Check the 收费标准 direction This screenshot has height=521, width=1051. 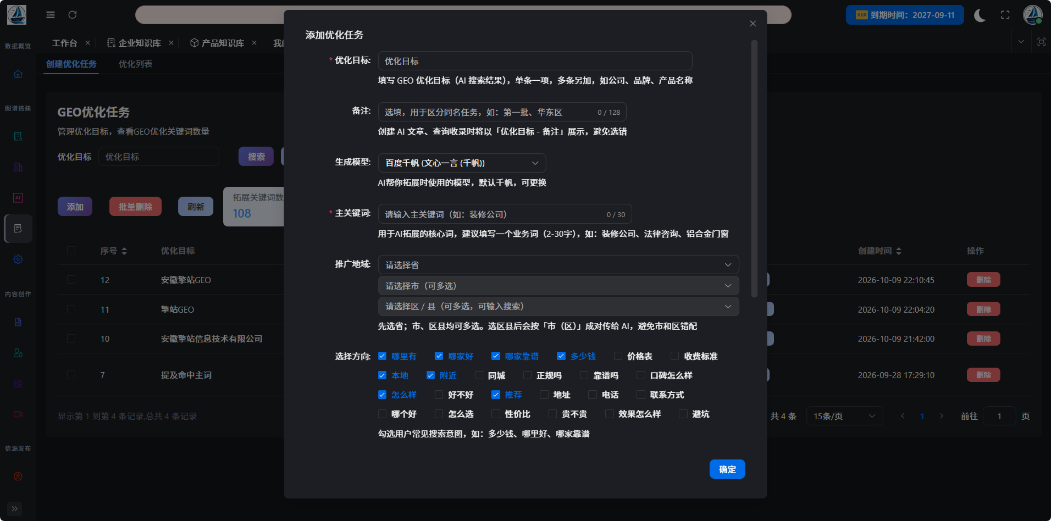tap(674, 356)
